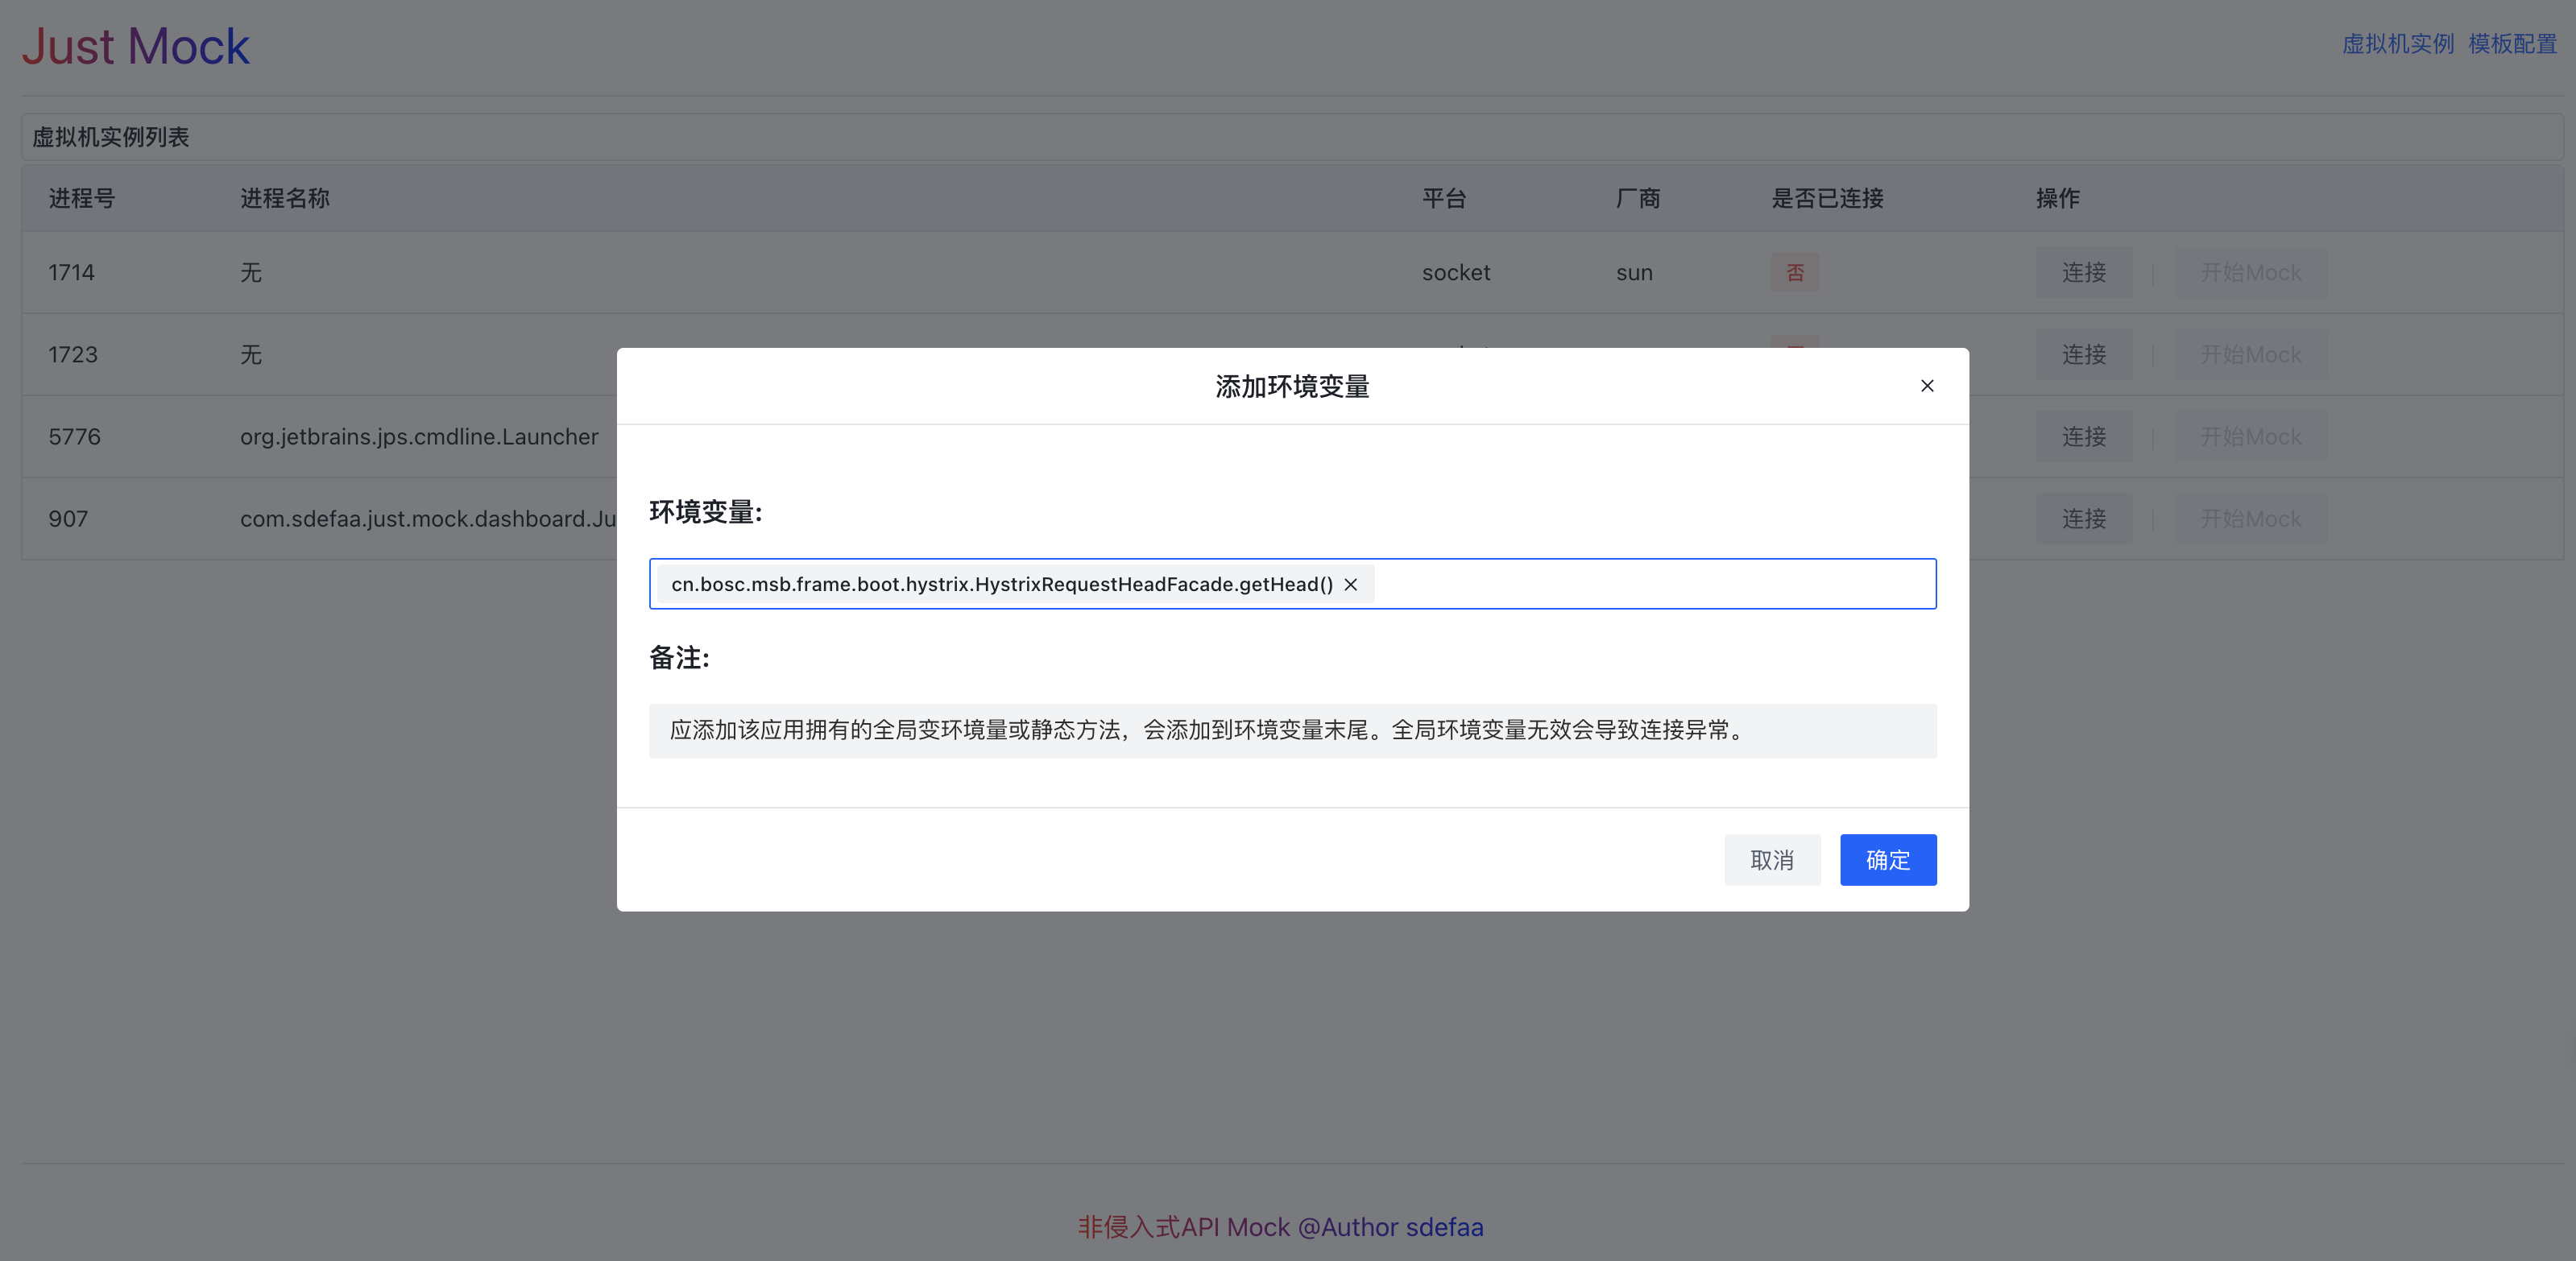The height and width of the screenshot is (1261, 2576).
Task: Click the 平台 column header
Action: pyautogui.click(x=1444, y=198)
